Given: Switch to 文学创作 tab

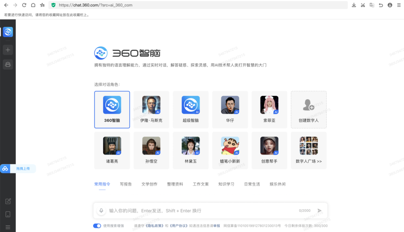Looking at the screenshot, I should click(x=149, y=184).
